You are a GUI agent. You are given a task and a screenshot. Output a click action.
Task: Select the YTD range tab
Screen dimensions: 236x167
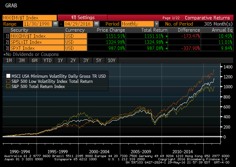[x=47, y=60]
